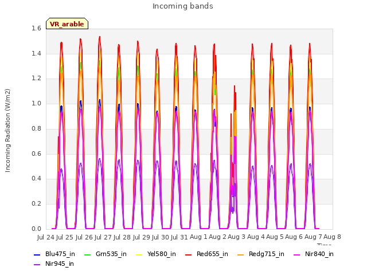This screenshot has width=367, height=275.
Task: Click the 0.0 y-axis tick label
Action: pyautogui.click(x=36, y=229)
